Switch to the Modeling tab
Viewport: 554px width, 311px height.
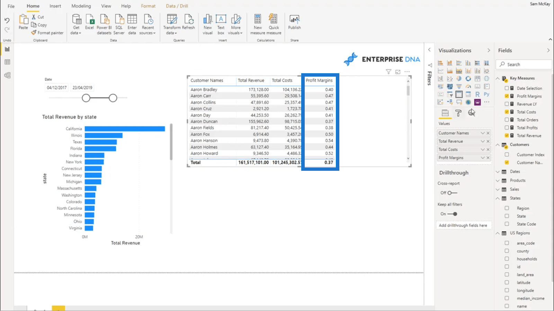point(81,6)
